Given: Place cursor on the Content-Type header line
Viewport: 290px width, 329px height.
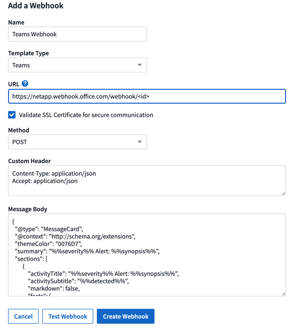Looking at the screenshot, I should tap(54, 174).
